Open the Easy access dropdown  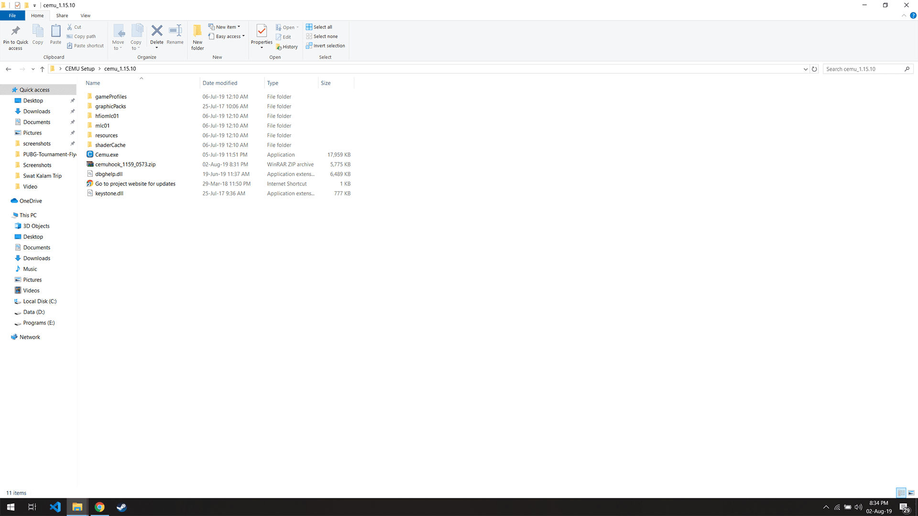click(x=227, y=37)
